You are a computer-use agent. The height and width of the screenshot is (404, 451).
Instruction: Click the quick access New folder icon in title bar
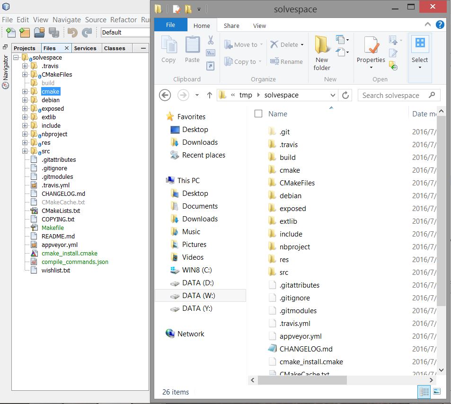point(188,9)
